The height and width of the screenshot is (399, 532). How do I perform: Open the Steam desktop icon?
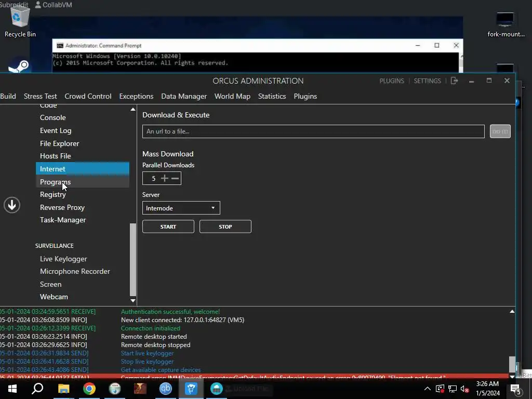point(19,66)
